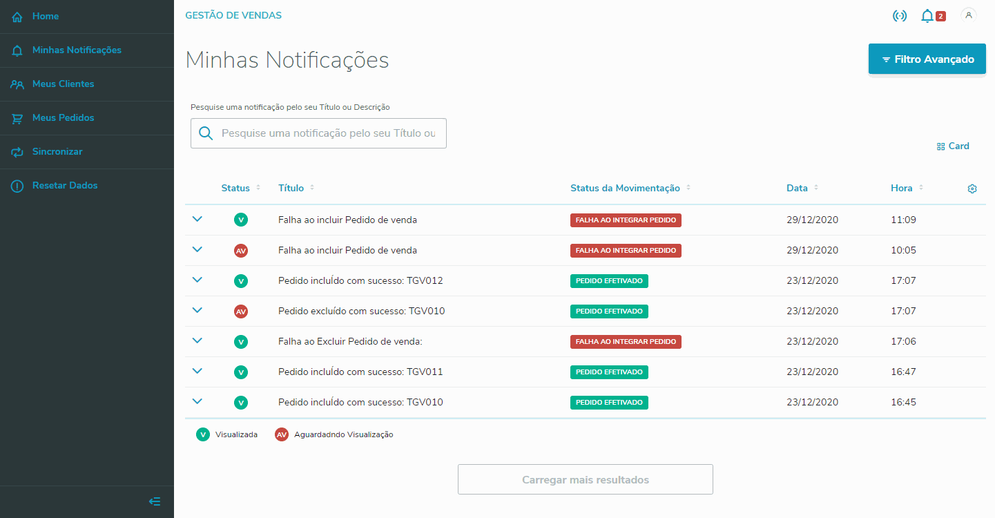Open Meus Pedidos in sidebar

click(63, 117)
